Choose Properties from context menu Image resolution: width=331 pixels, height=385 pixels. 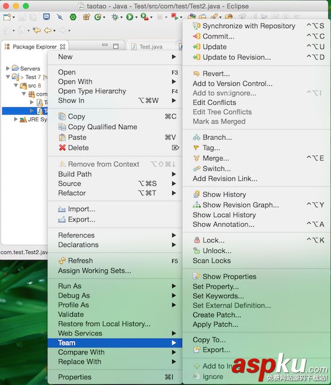click(x=115, y=377)
